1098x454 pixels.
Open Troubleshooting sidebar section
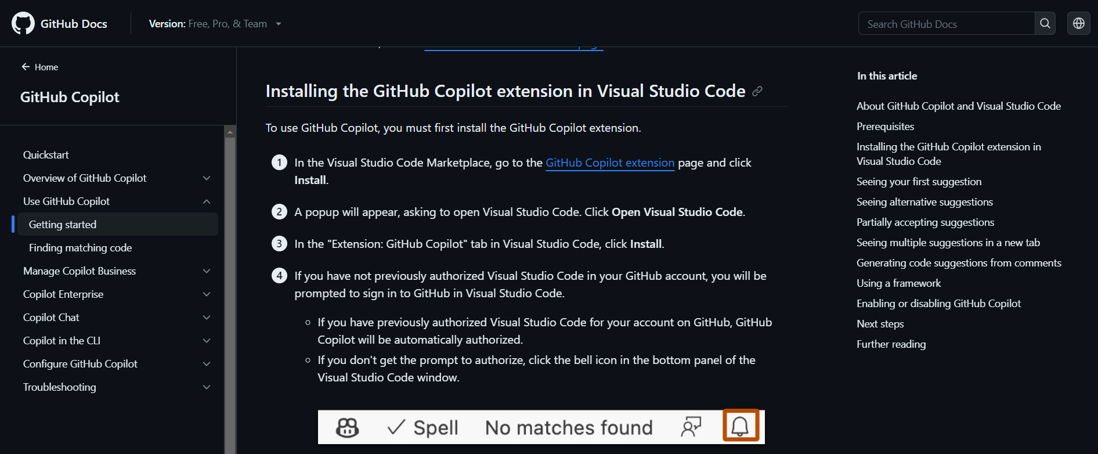pos(60,387)
